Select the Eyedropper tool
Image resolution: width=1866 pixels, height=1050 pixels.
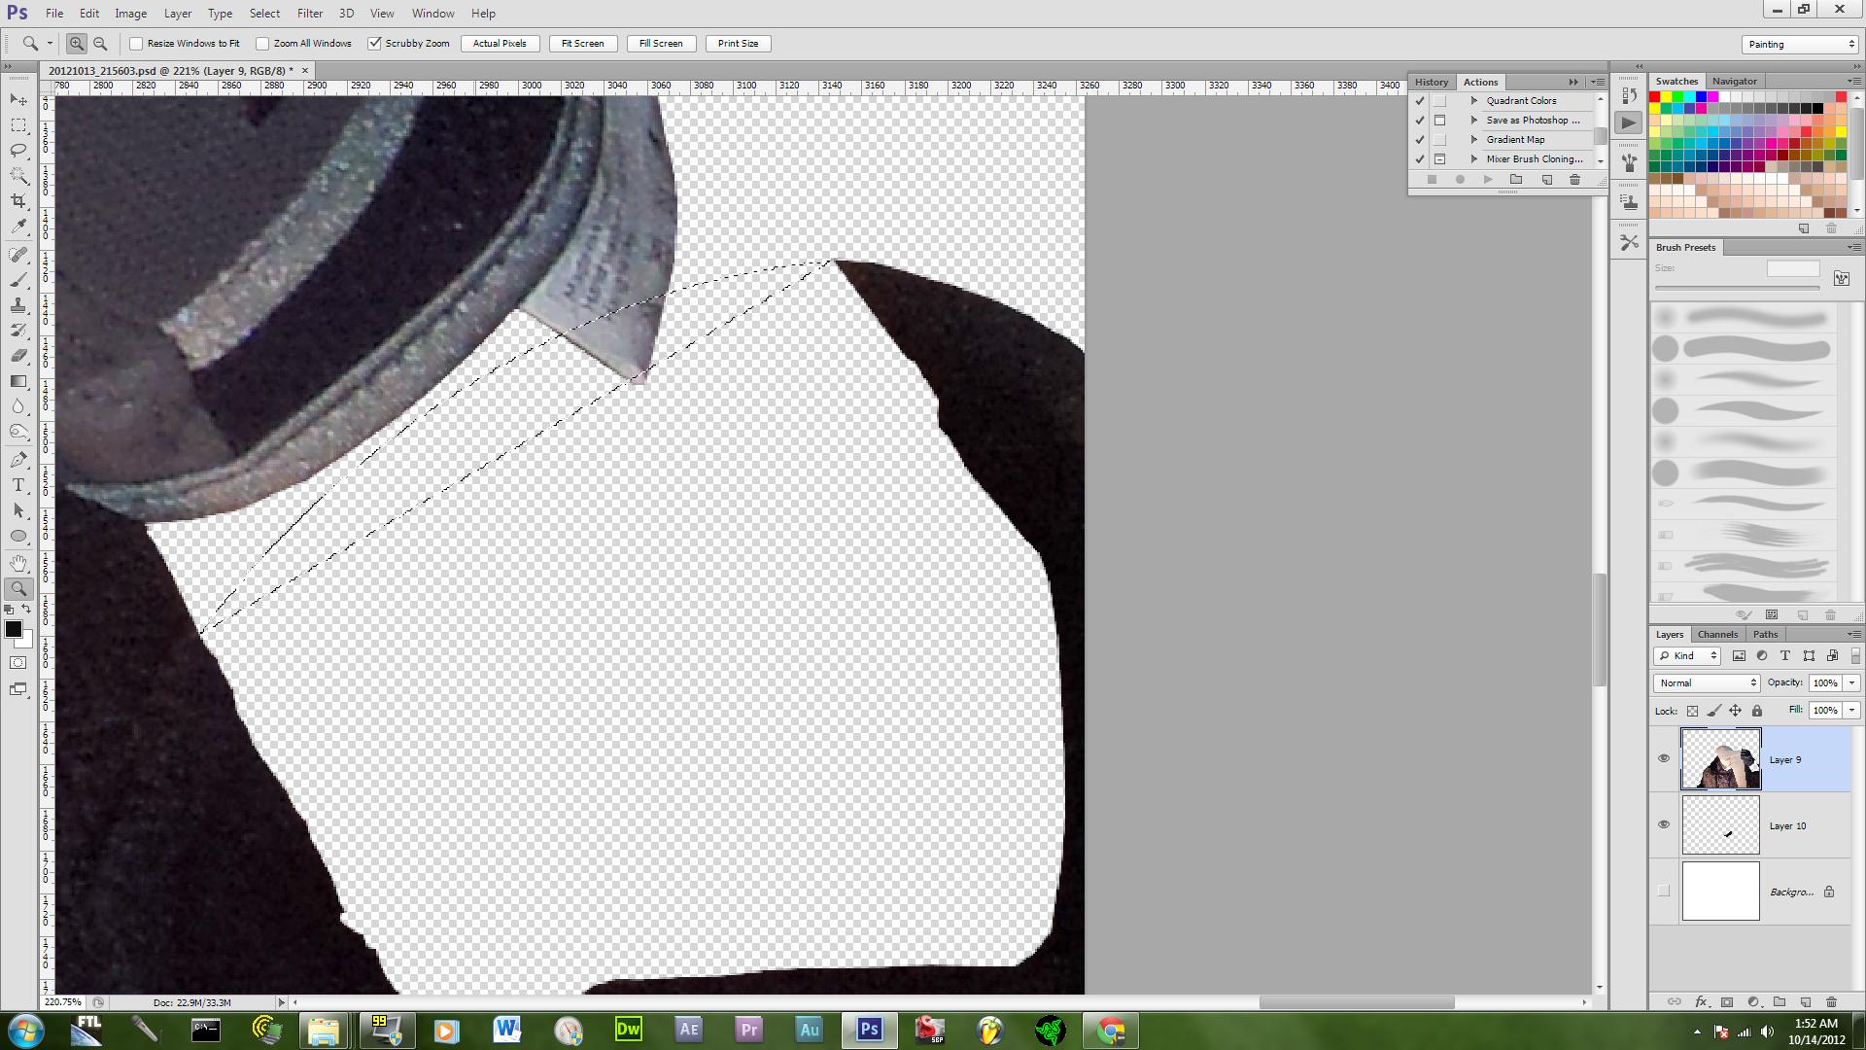[x=18, y=227]
